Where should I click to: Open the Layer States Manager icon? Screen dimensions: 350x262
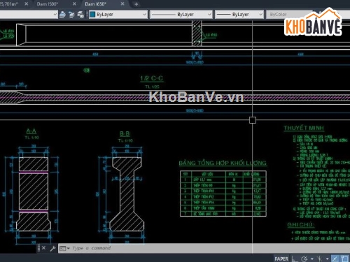tap(80, 15)
